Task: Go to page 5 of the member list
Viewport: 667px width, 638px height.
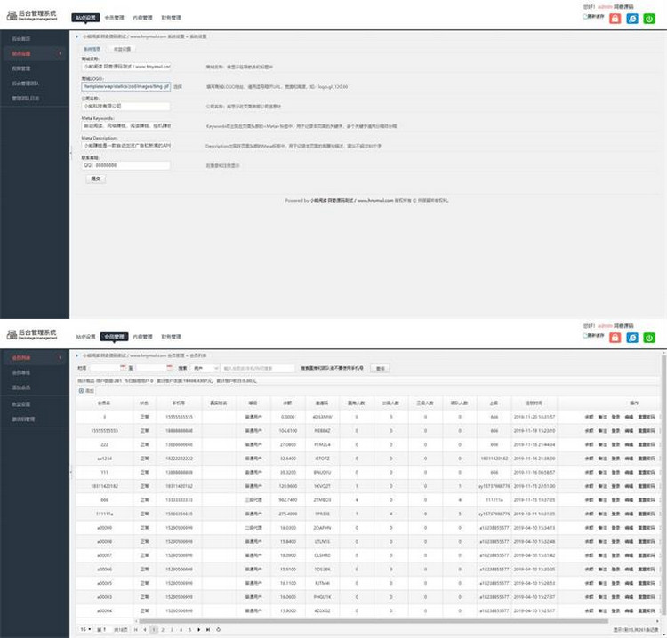Action: [x=189, y=630]
